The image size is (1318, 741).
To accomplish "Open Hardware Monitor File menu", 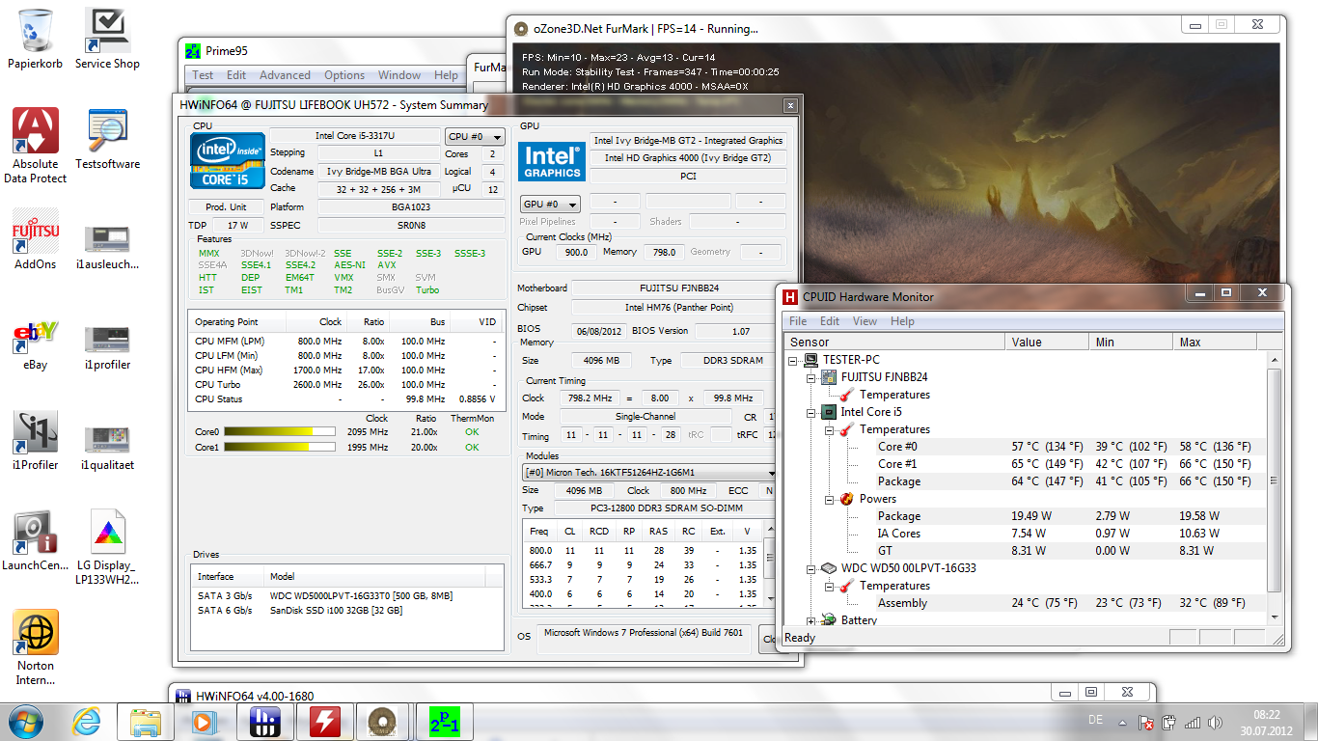I will [x=798, y=321].
